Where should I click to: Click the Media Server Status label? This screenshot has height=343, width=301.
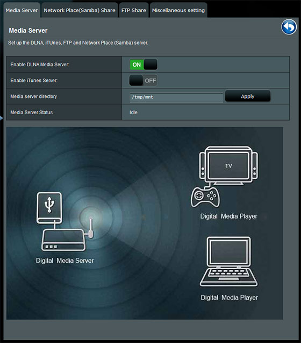coord(32,113)
